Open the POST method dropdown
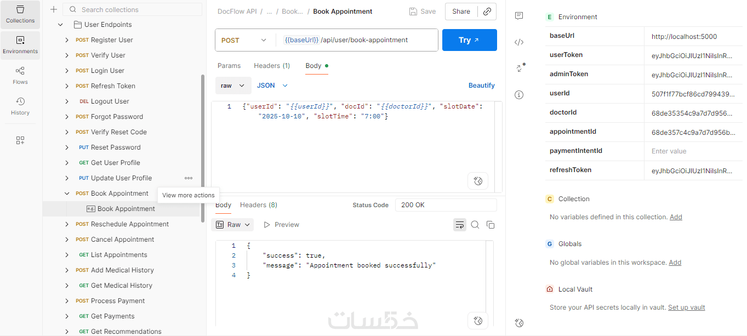The image size is (747, 336). point(243,40)
